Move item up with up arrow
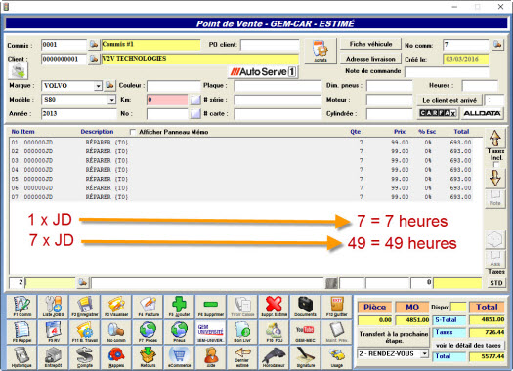The height and width of the screenshot is (371, 513). point(495,139)
